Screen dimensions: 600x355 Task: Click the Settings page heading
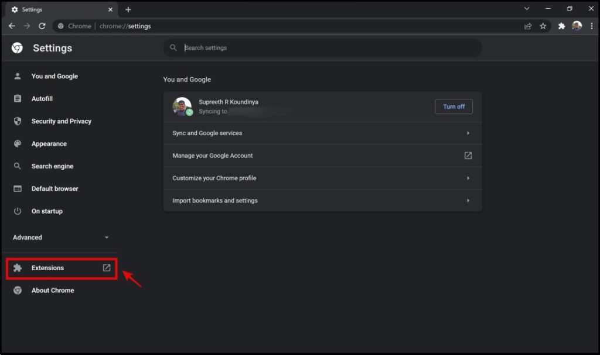click(x=52, y=48)
